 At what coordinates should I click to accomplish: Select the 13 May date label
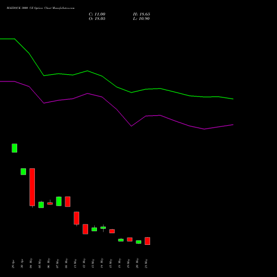click(x=93, y=263)
